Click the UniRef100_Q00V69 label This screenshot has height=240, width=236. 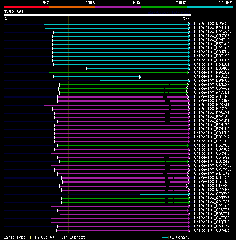click(x=212, y=88)
